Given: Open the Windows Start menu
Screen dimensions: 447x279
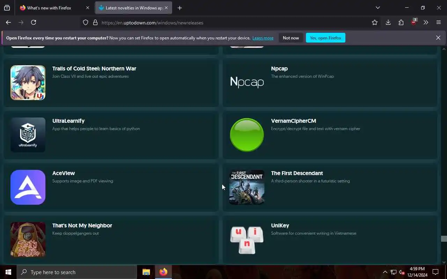Looking at the screenshot, I should click(8, 272).
